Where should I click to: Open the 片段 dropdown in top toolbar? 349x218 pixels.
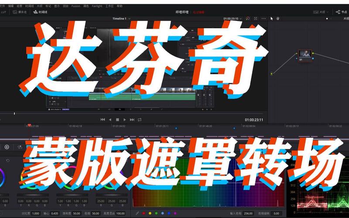pyautogui.click(x=321, y=12)
